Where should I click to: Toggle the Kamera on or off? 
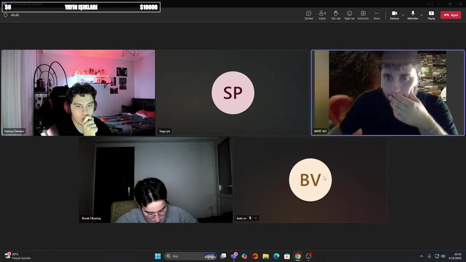point(394,15)
